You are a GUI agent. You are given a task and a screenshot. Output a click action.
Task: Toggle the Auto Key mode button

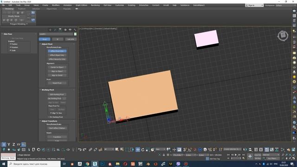tap(258, 155)
